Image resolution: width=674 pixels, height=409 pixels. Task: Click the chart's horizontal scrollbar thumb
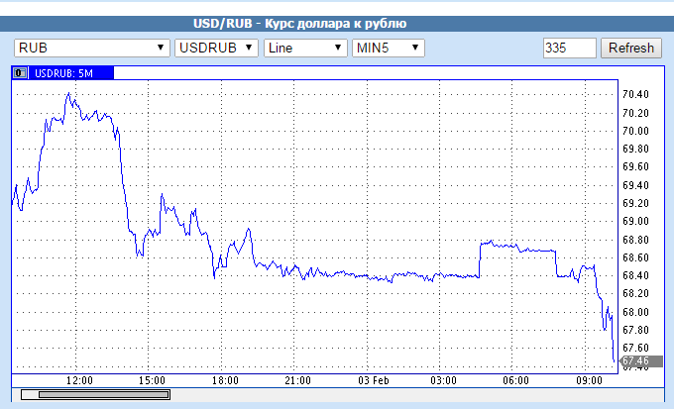tap(95, 395)
